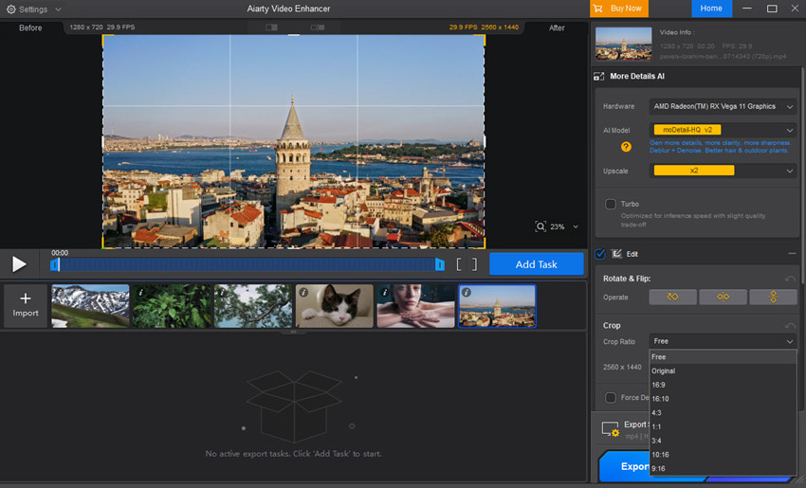Open the AI Model moDetail-HQ v2 dropdown
This screenshot has height=488, width=806.
(x=723, y=130)
